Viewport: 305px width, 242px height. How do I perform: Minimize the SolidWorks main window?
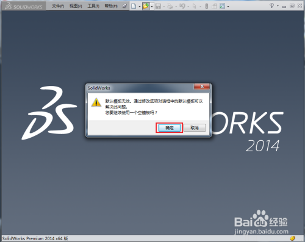284,6
